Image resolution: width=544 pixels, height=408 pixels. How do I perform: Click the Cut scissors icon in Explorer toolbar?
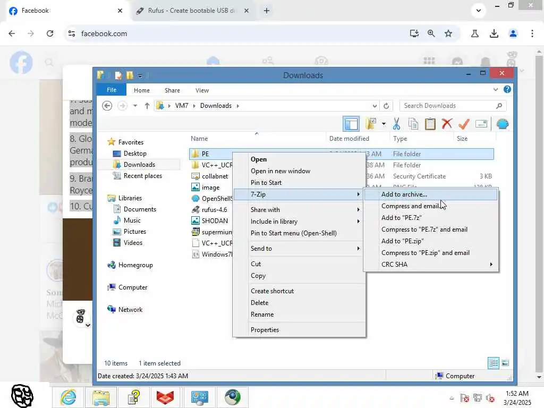click(396, 124)
